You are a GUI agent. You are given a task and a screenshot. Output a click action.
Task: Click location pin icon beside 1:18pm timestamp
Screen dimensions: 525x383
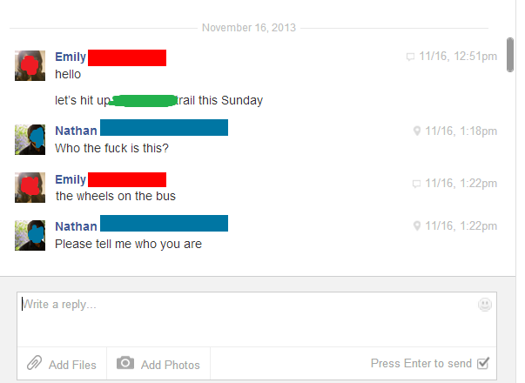coord(417,131)
